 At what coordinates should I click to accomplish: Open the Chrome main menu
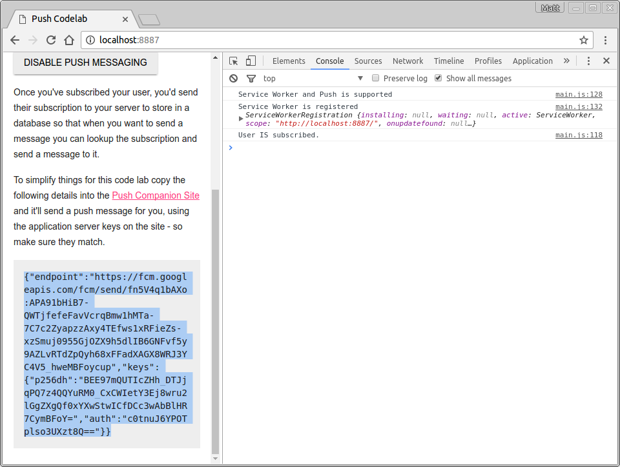(606, 40)
